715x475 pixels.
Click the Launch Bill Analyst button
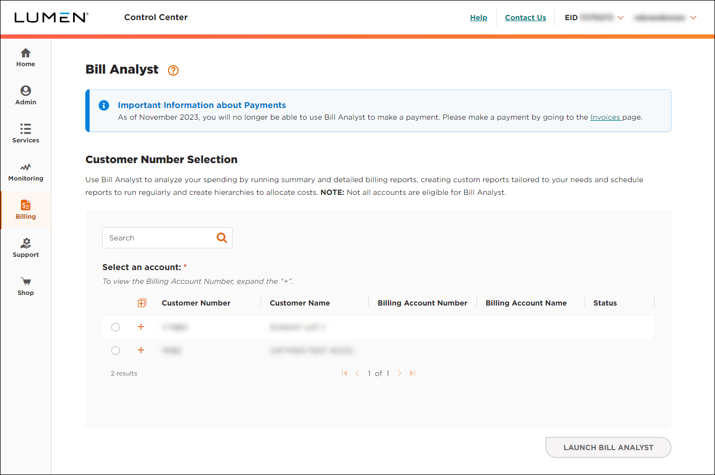point(608,447)
